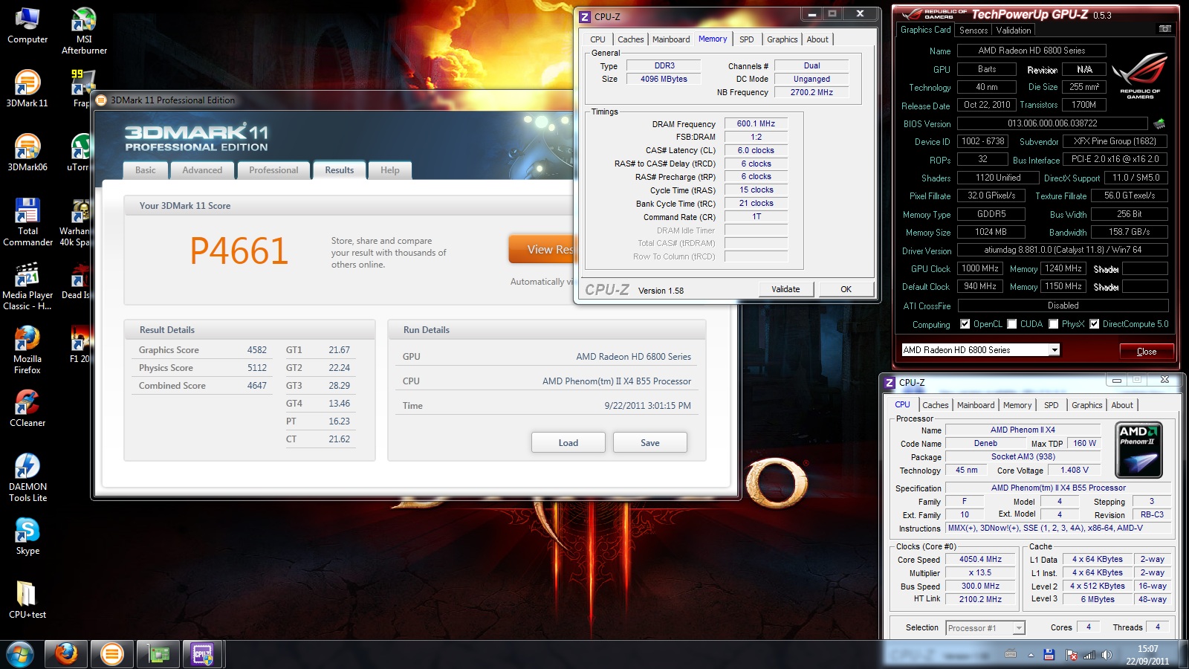
Task: Click the DAEMON Tools Lite desktop icon
Action: [x=27, y=478]
